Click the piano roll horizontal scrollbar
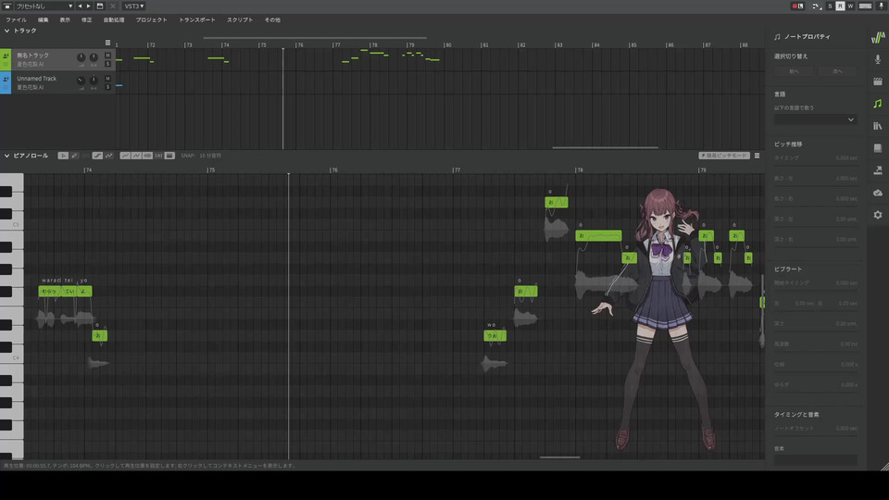This screenshot has width=889, height=500. [559, 457]
